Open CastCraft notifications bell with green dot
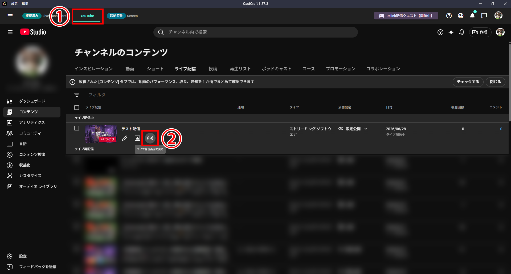This screenshot has height=274, width=511. coord(472,15)
